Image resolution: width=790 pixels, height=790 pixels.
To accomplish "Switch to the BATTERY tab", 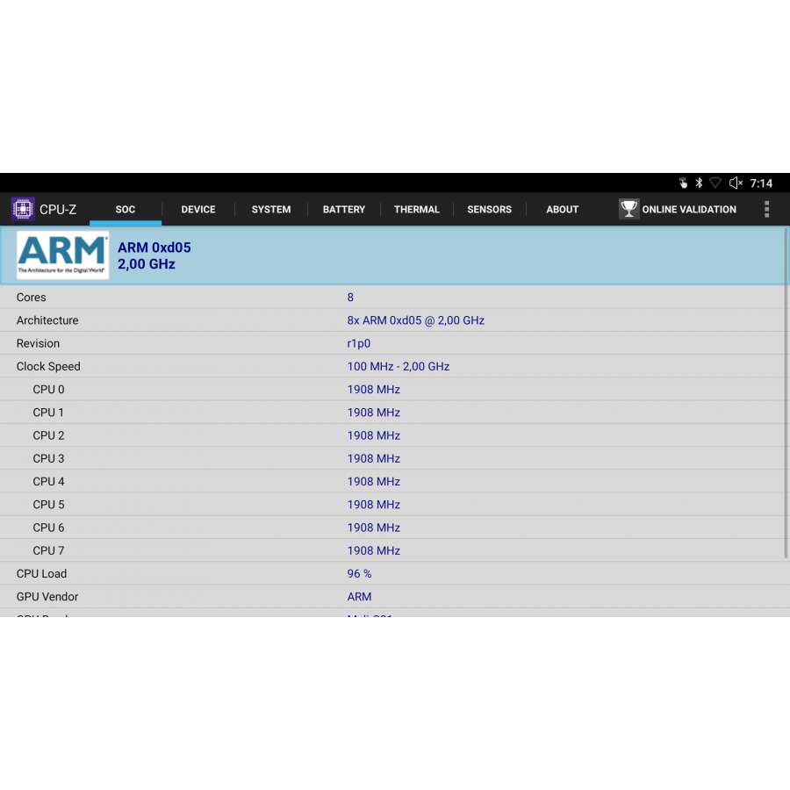I will pyautogui.click(x=343, y=209).
